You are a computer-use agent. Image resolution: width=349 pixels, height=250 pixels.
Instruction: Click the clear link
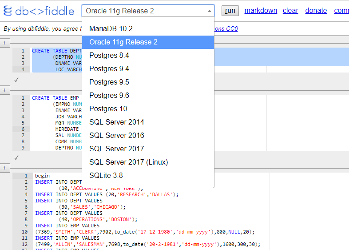[290, 11]
